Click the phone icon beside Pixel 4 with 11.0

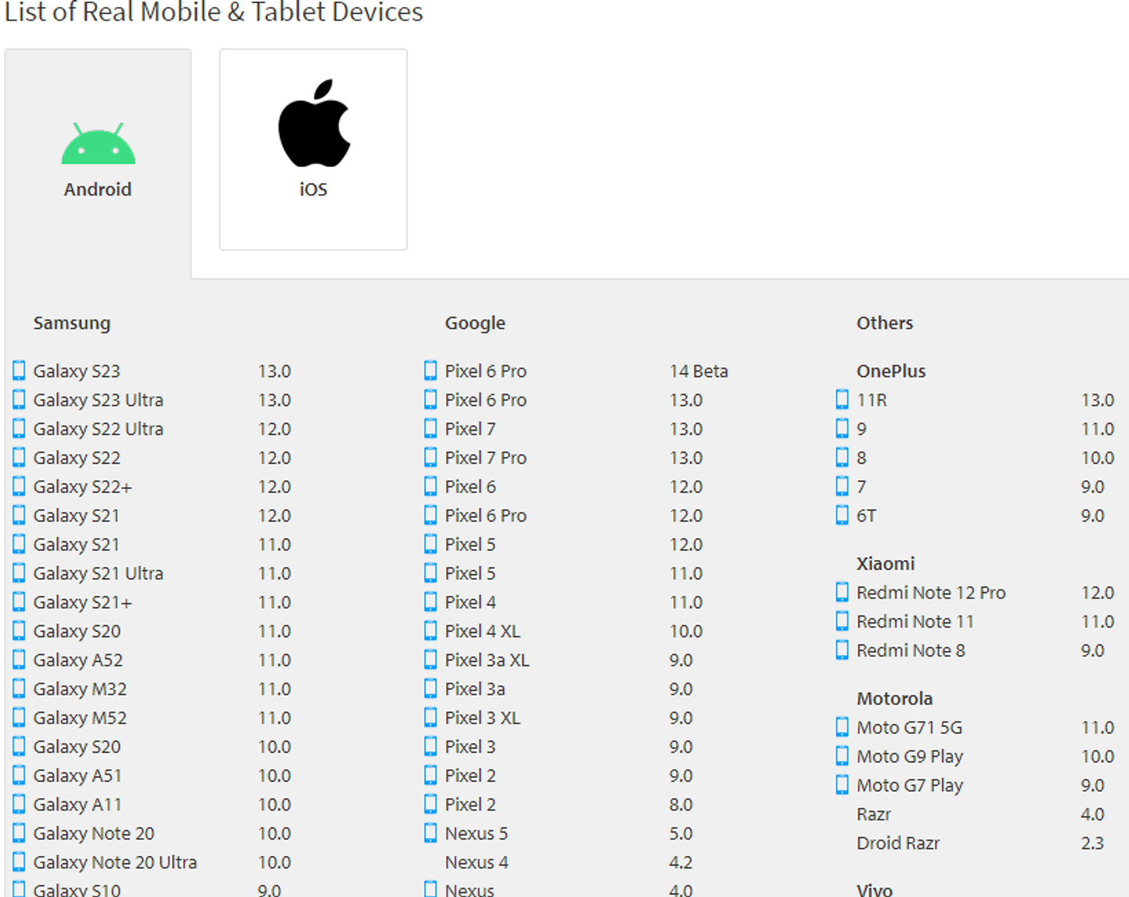point(430,601)
